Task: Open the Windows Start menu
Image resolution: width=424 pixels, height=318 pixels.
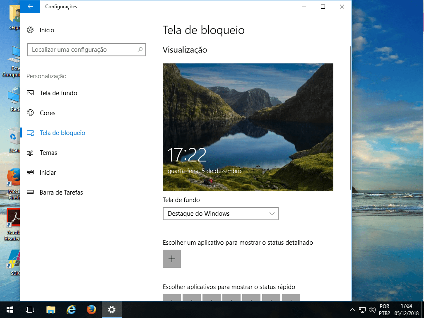Action: (x=10, y=309)
